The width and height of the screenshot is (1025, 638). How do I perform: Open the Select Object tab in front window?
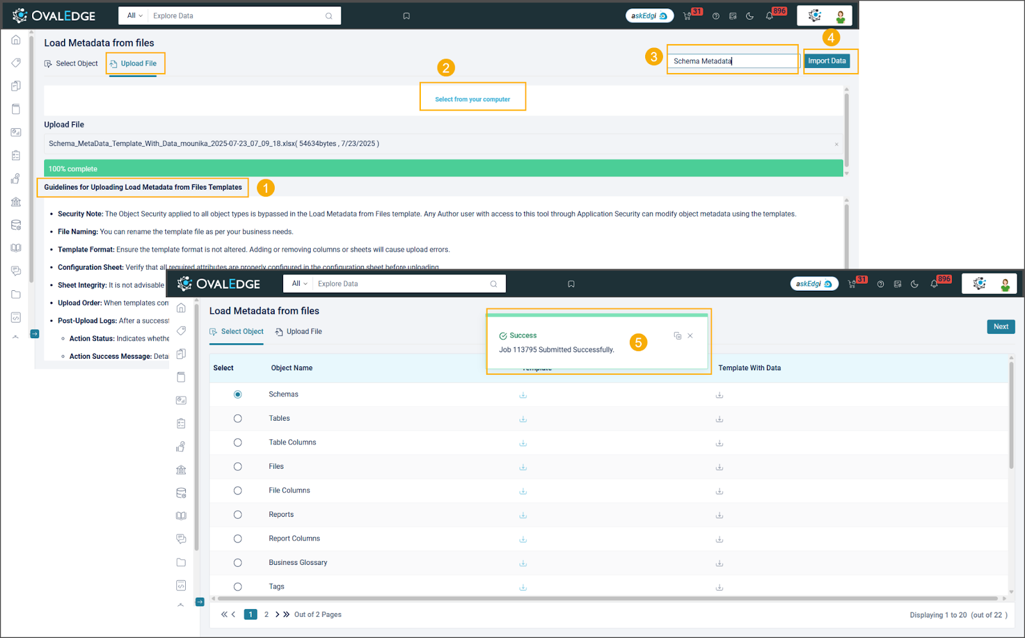click(x=236, y=331)
